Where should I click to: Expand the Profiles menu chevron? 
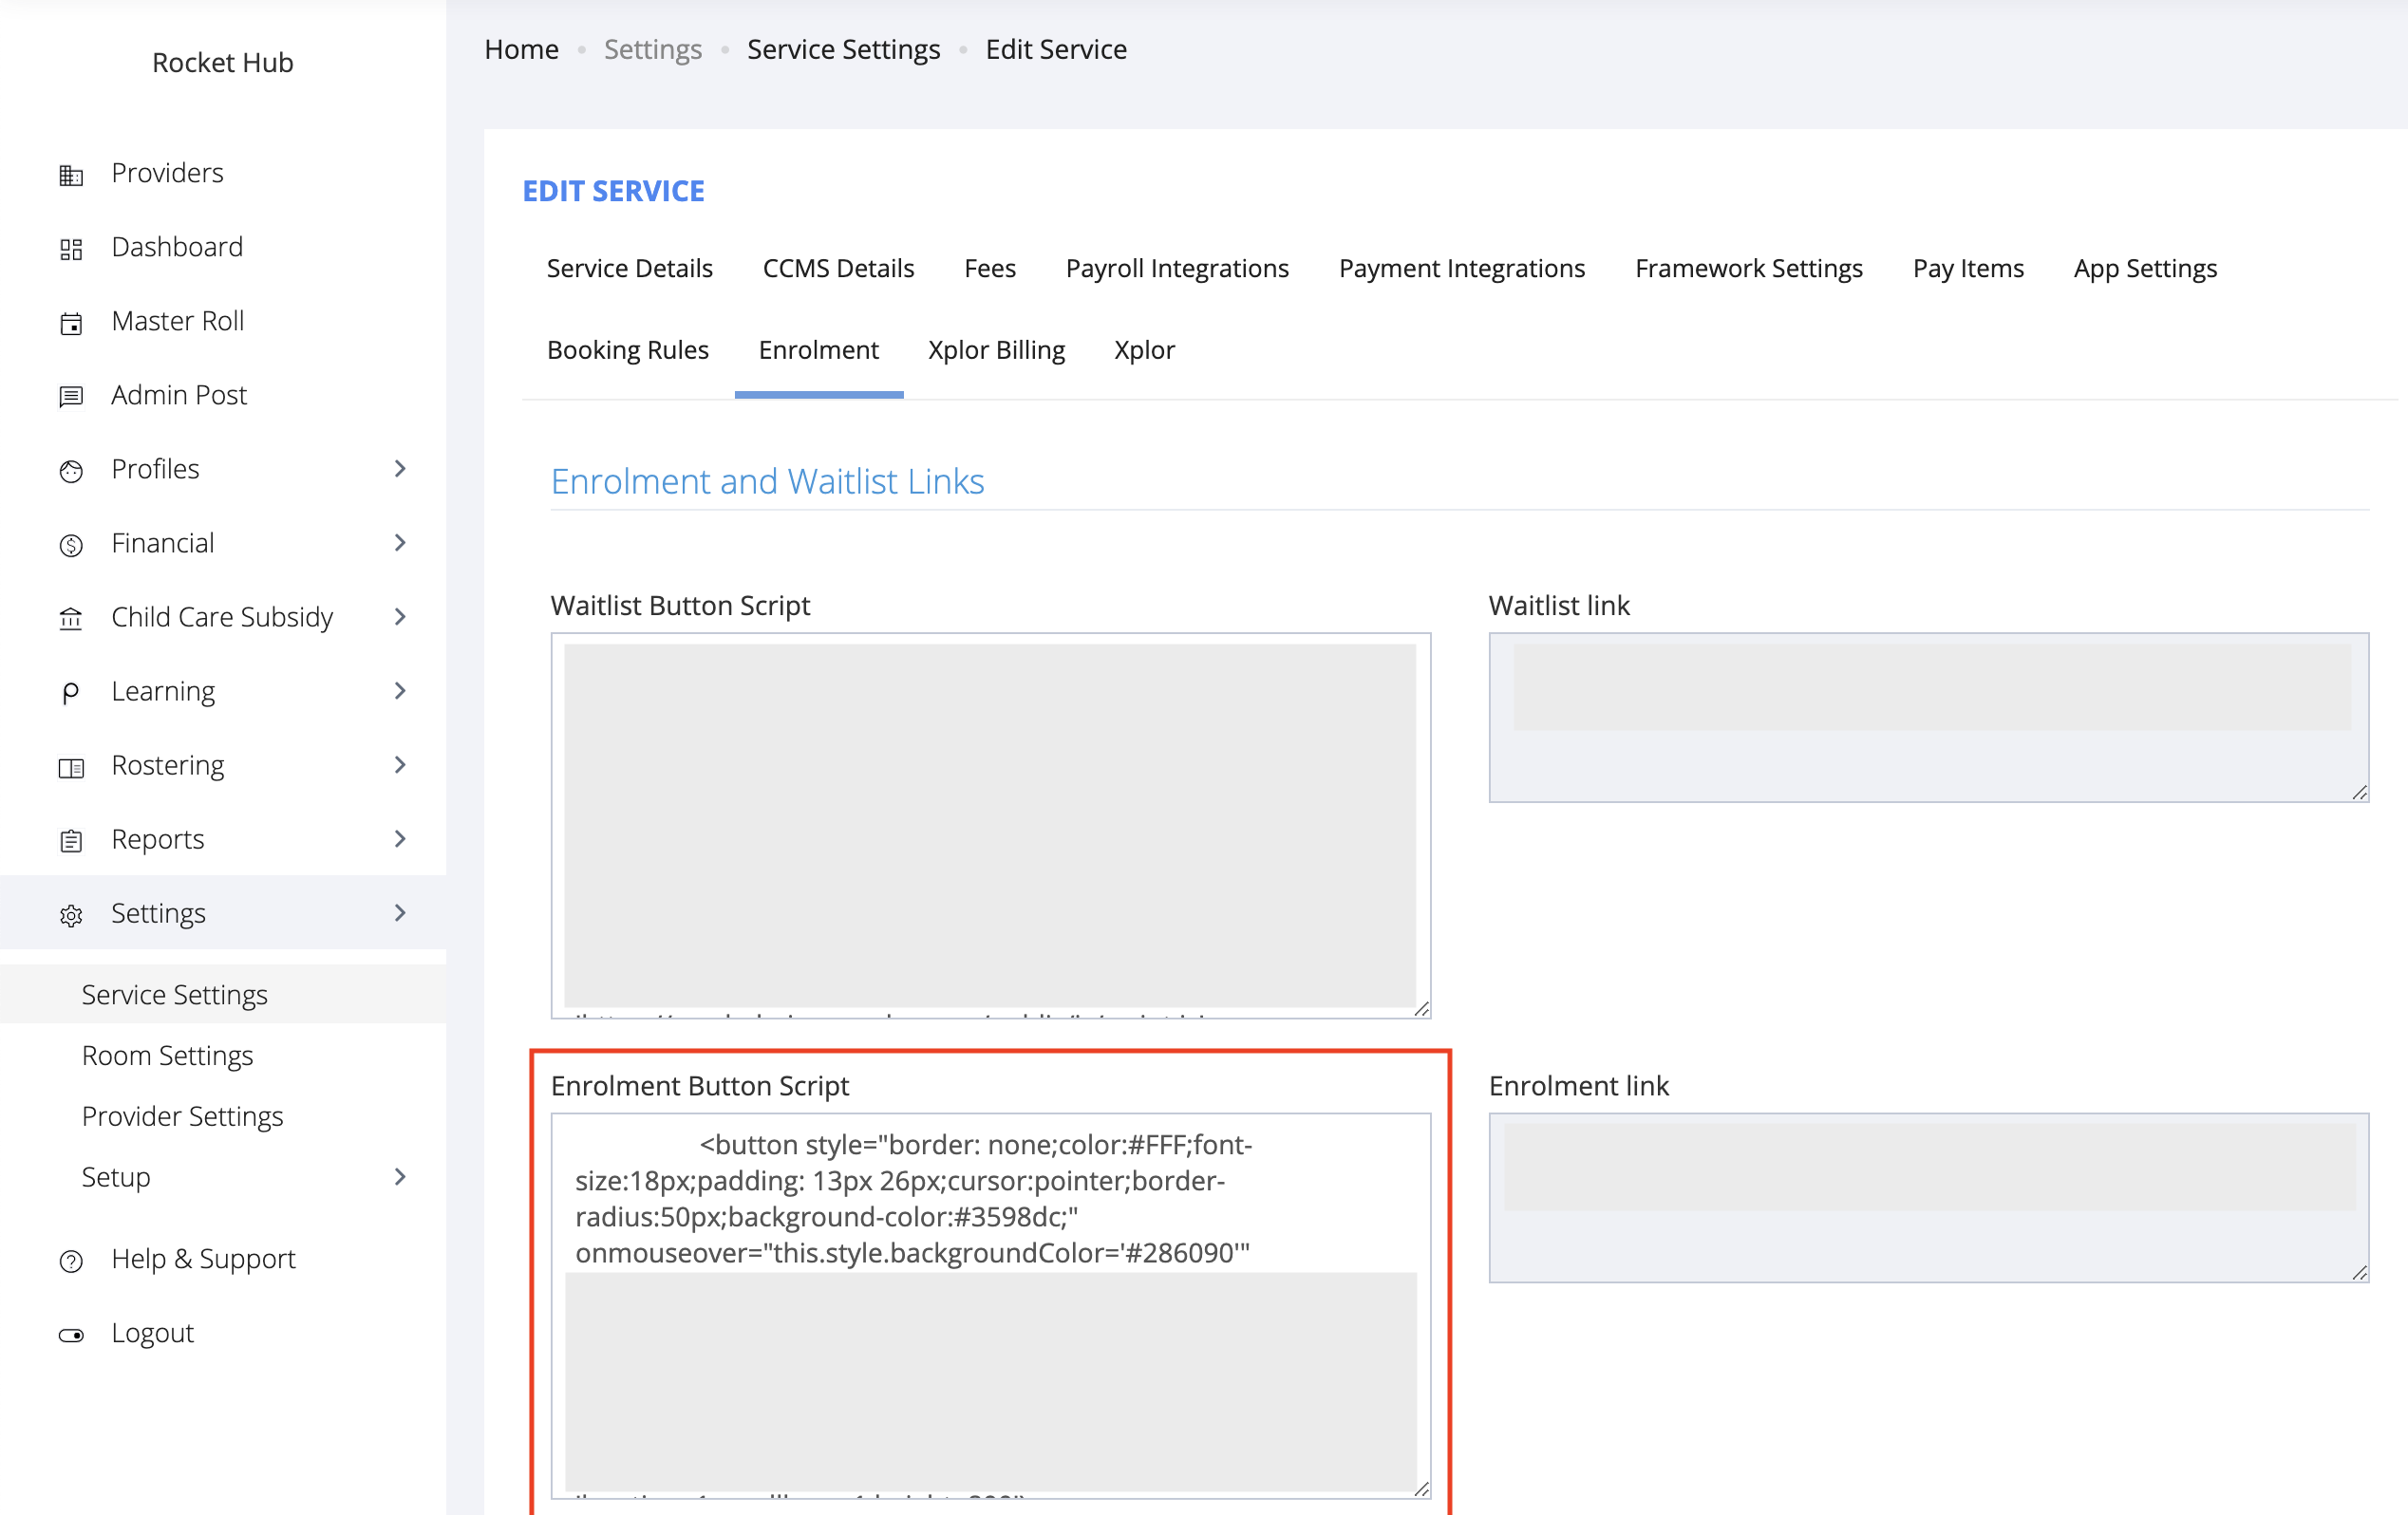click(400, 469)
